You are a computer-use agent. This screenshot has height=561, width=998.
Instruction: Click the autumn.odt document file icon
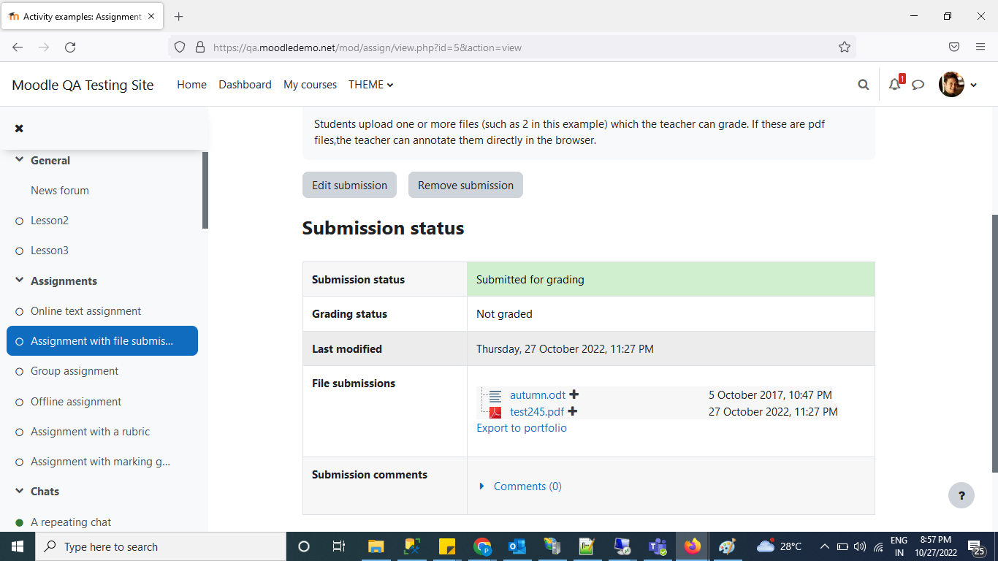pos(495,395)
